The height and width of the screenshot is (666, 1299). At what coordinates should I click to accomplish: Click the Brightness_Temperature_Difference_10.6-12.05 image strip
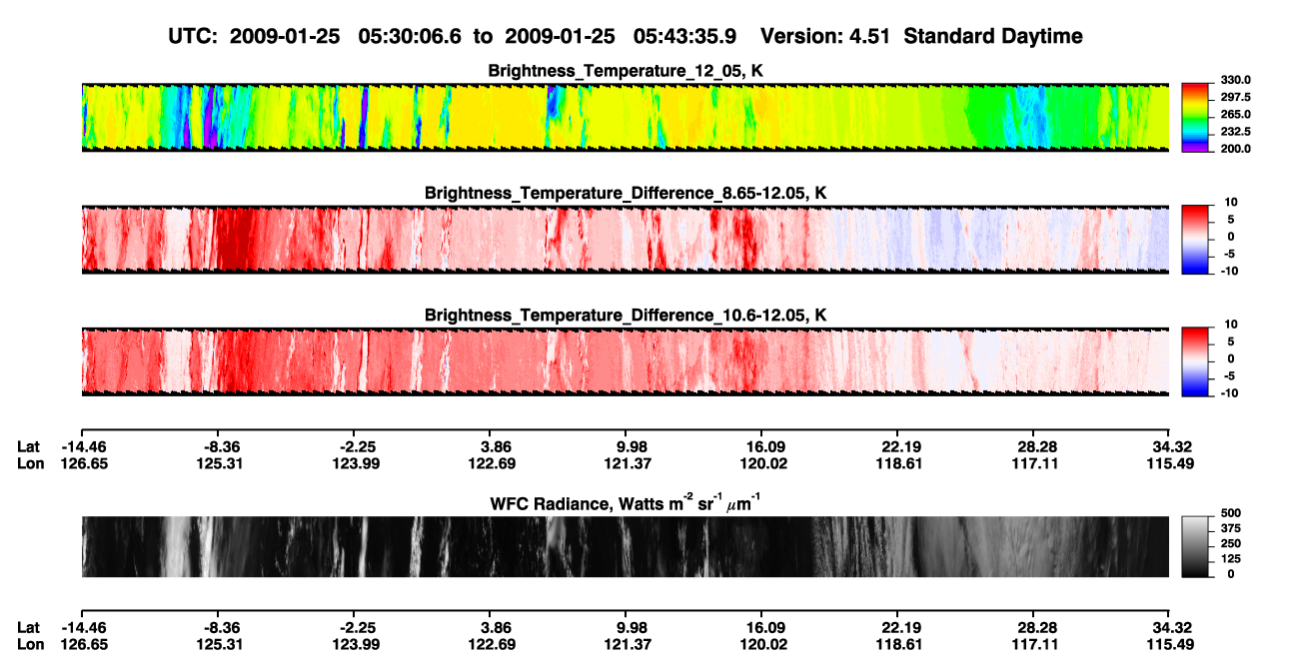click(x=625, y=361)
